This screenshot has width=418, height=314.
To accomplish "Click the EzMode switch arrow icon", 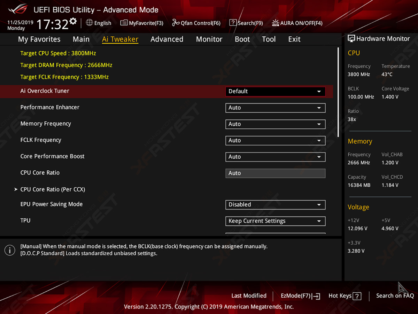I will point(316,296).
